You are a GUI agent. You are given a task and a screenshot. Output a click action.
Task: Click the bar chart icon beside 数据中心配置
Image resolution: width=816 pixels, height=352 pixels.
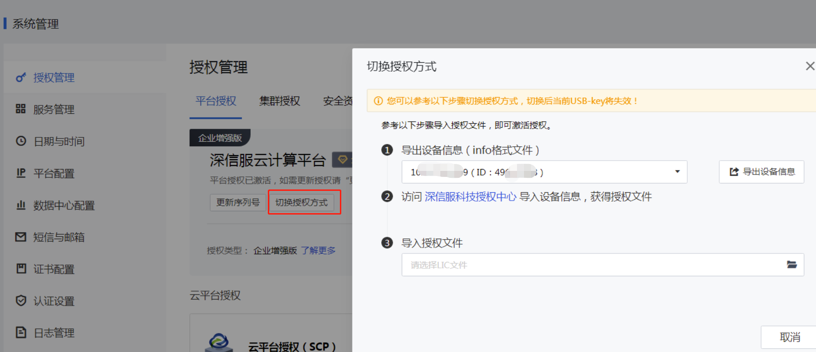coord(21,205)
